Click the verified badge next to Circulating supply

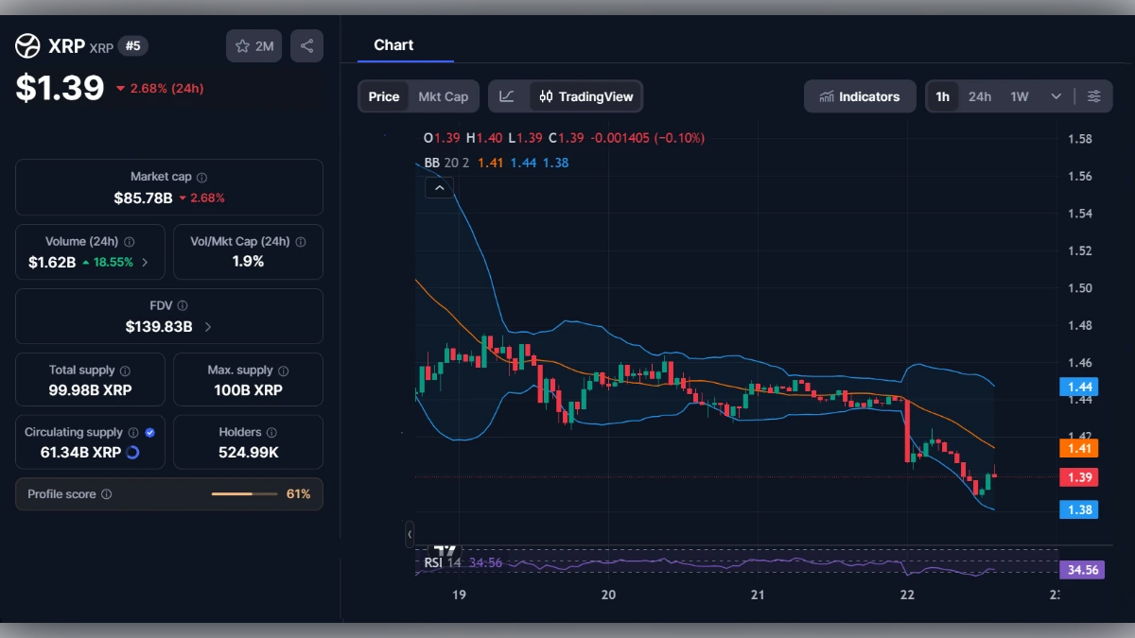point(148,431)
